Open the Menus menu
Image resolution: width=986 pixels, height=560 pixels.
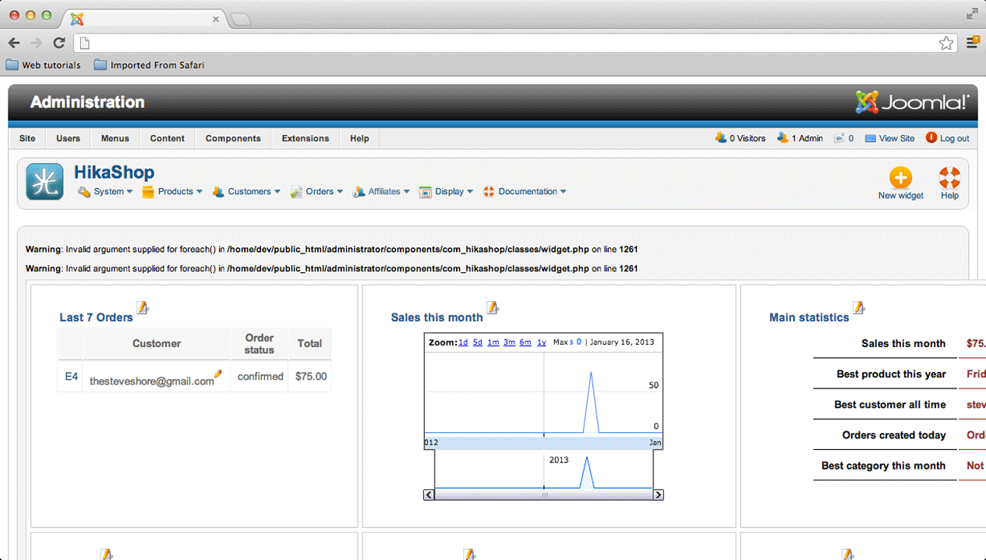click(x=115, y=138)
